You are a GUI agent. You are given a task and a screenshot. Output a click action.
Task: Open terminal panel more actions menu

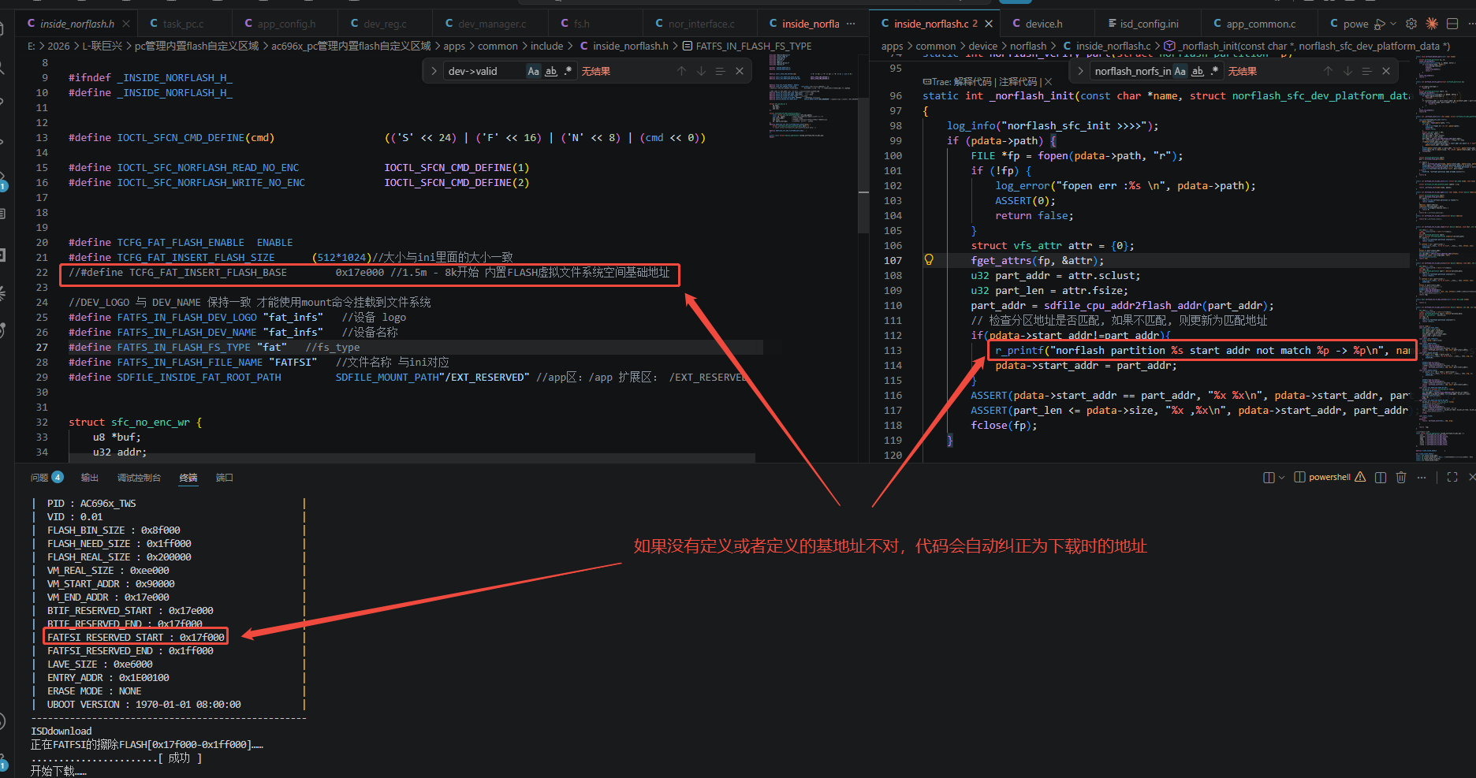click(x=1422, y=477)
